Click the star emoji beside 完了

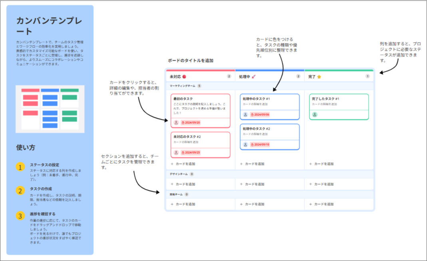click(x=319, y=77)
